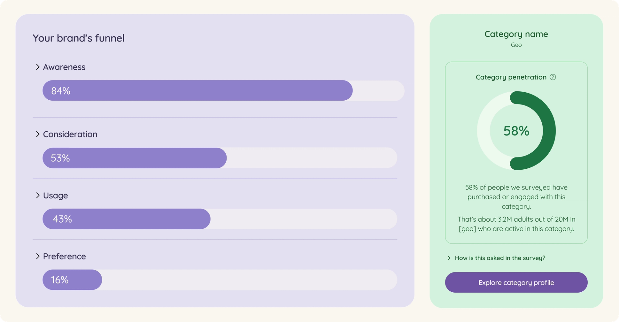Click the Category name heading
Screen dimensions: 619x322
516,34
